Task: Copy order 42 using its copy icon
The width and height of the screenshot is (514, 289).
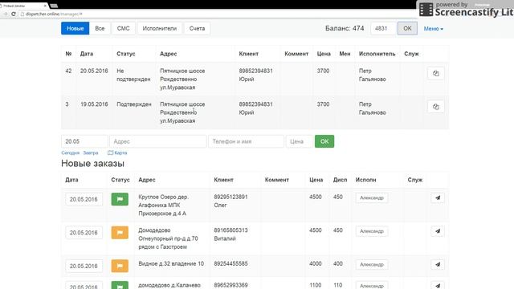Action: point(435,73)
